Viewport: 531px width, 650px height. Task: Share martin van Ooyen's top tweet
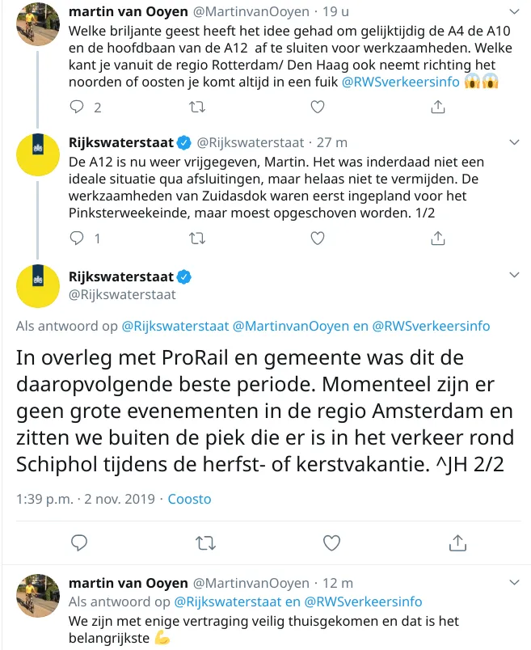pyautogui.click(x=438, y=105)
